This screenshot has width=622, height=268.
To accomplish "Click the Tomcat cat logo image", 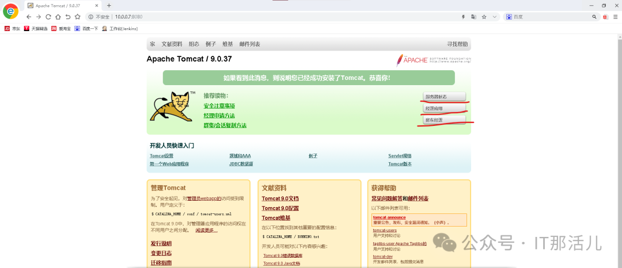I will click(x=173, y=106).
